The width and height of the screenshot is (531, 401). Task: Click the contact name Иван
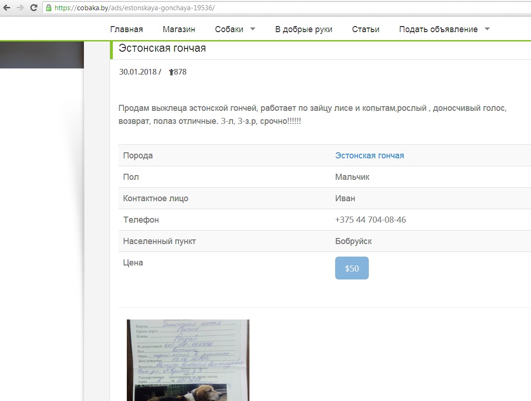345,198
